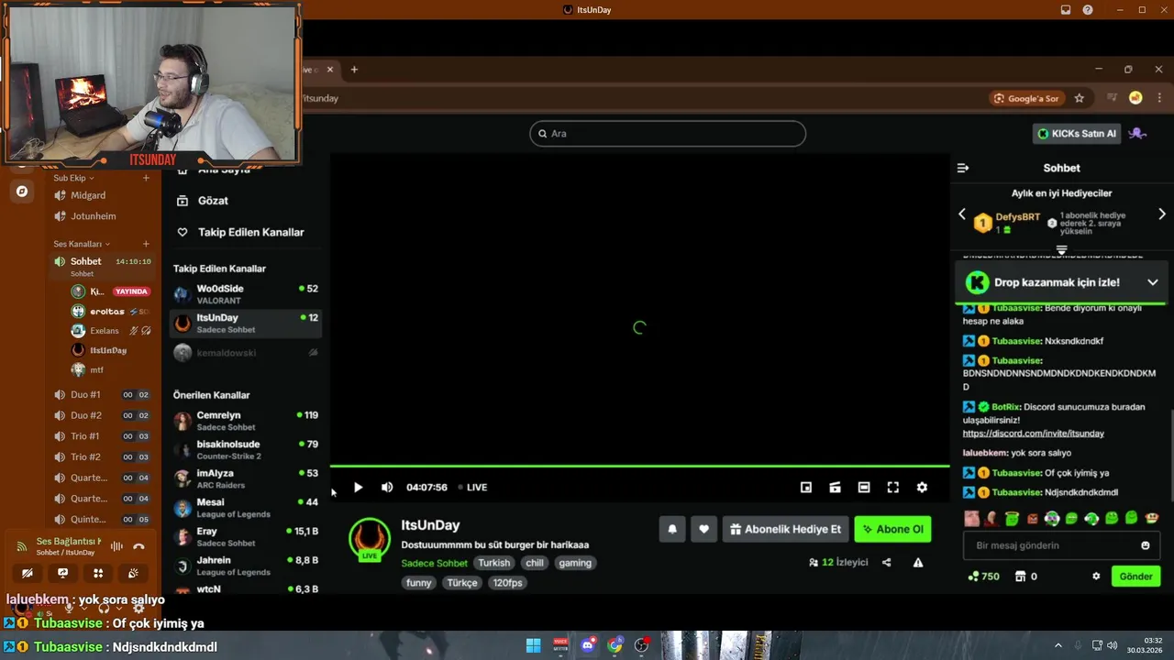Open Chrome from the taskbar
Image resolution: width=1174 pixels, height=660 pixels.
(615, 645)
